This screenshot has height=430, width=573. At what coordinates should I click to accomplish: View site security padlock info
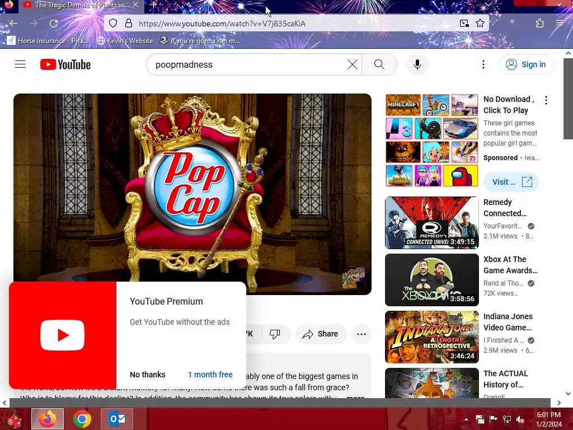tap(129, 24)
